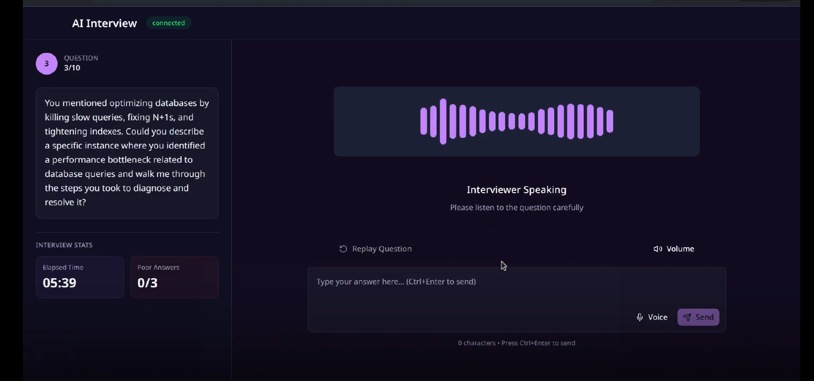
Task: Click the speaker icon beside Volume
Action: (658, 249)
